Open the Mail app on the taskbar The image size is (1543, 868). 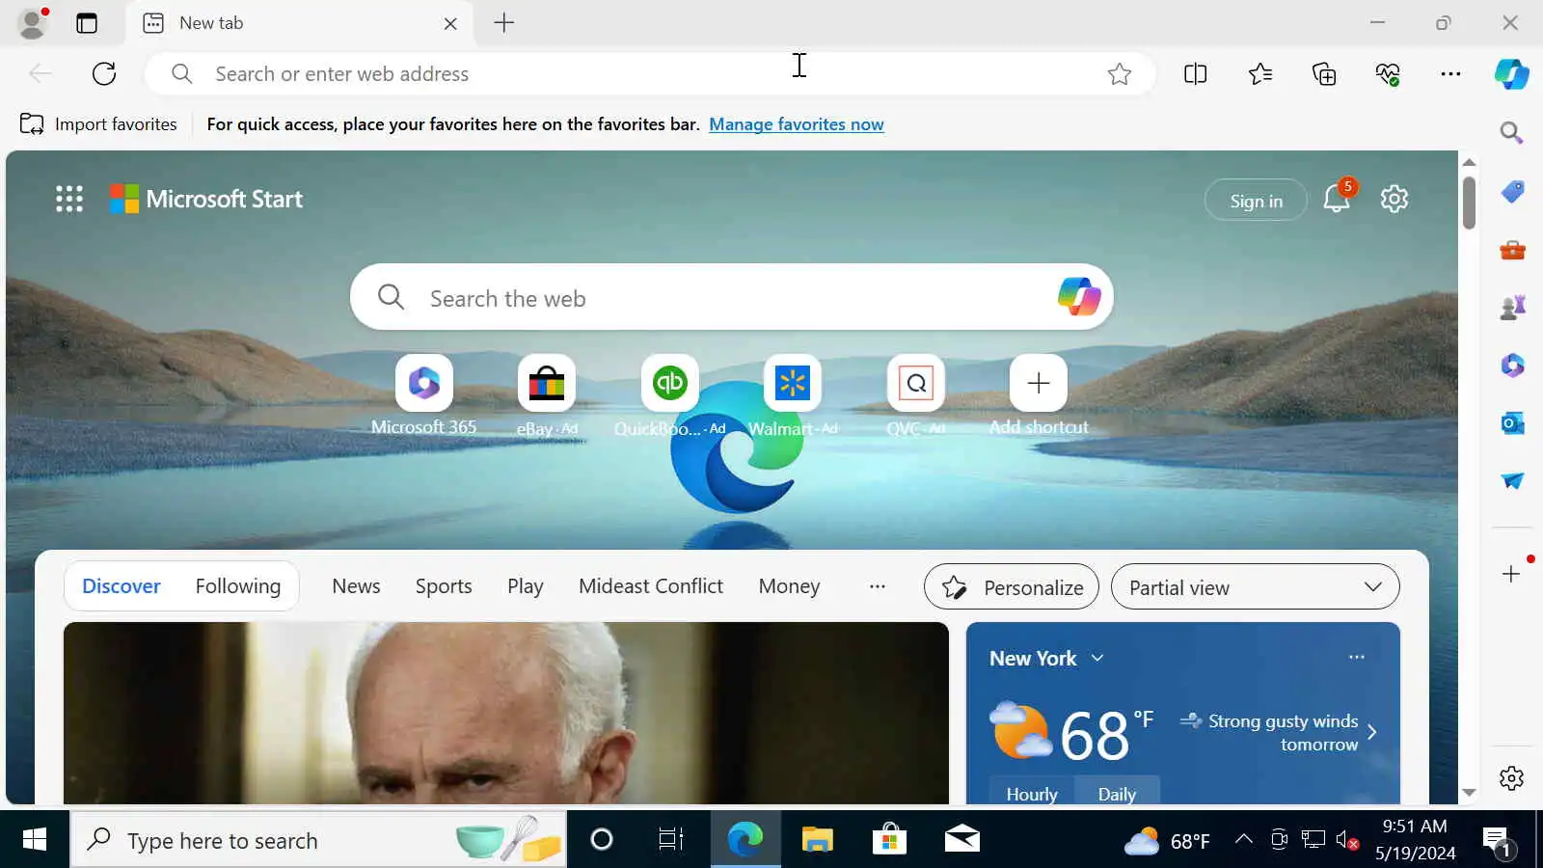click(x=961, y=840)
